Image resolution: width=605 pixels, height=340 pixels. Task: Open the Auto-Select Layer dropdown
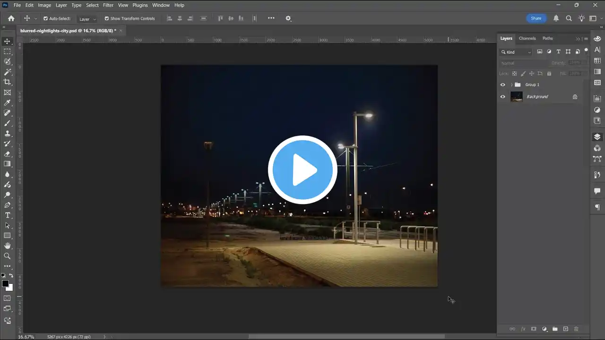87,19
